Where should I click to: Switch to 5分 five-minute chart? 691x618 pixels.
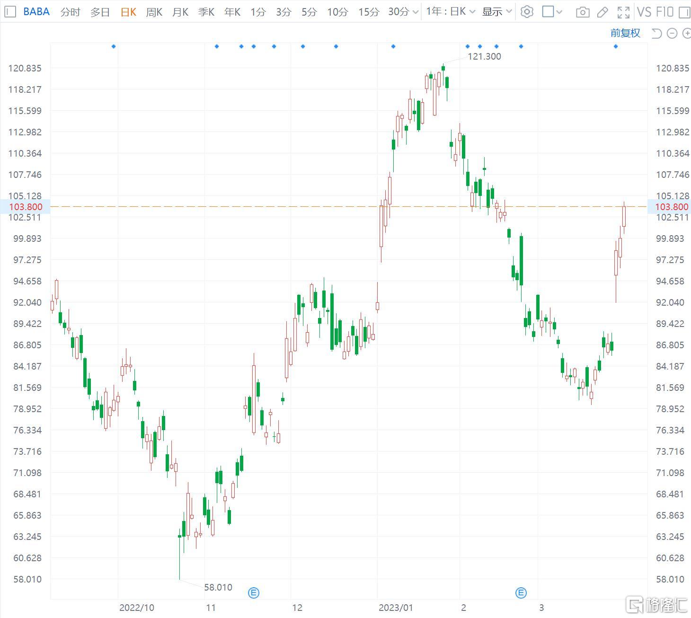point(308,12)
